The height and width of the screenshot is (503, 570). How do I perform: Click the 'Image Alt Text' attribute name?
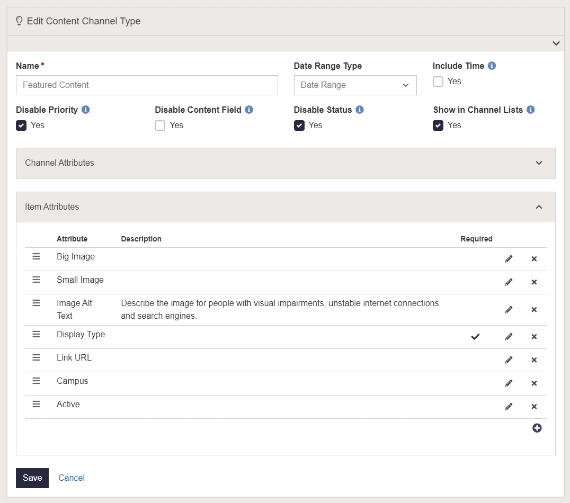click(x=74, y=309)
